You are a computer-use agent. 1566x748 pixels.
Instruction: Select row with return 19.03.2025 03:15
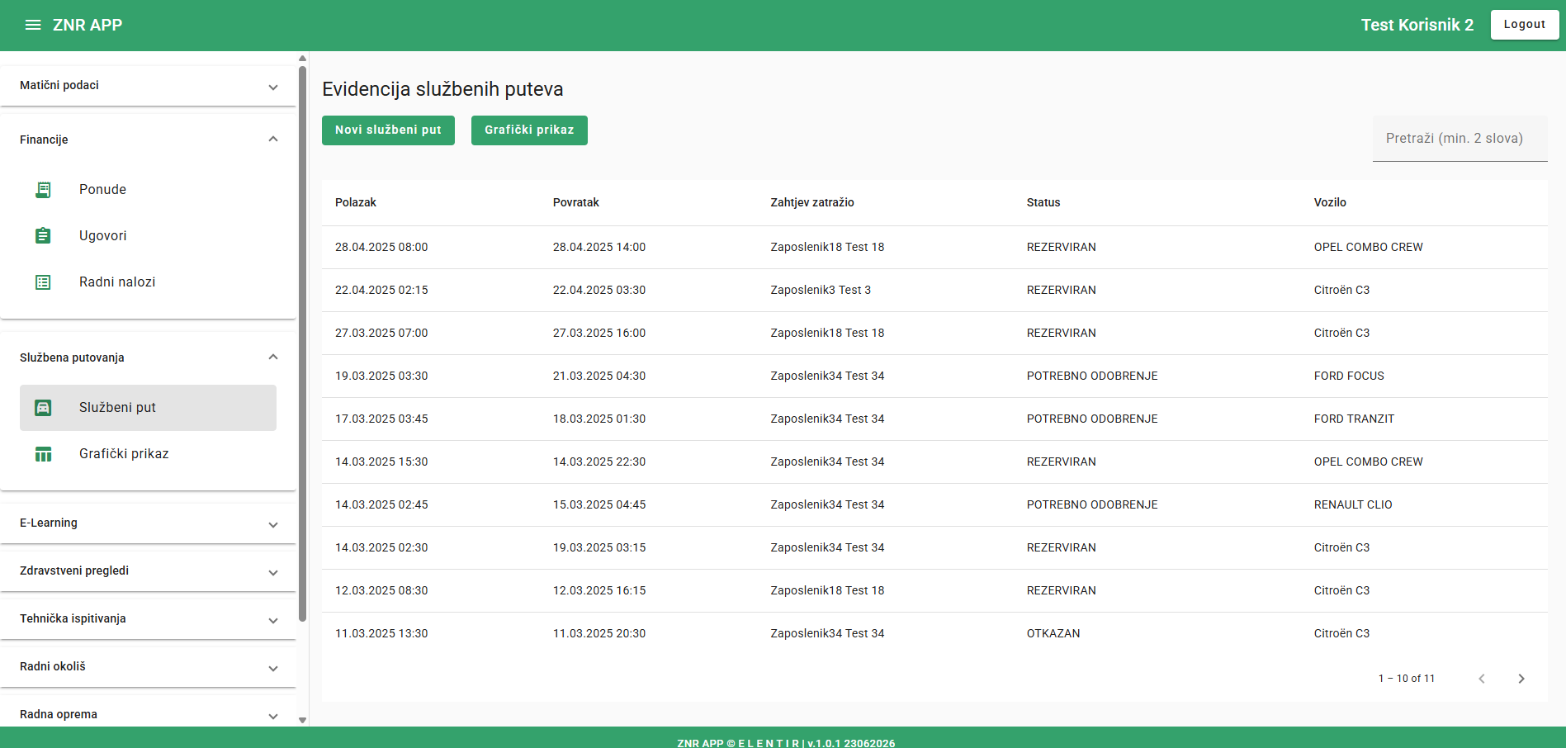(934, 548)
